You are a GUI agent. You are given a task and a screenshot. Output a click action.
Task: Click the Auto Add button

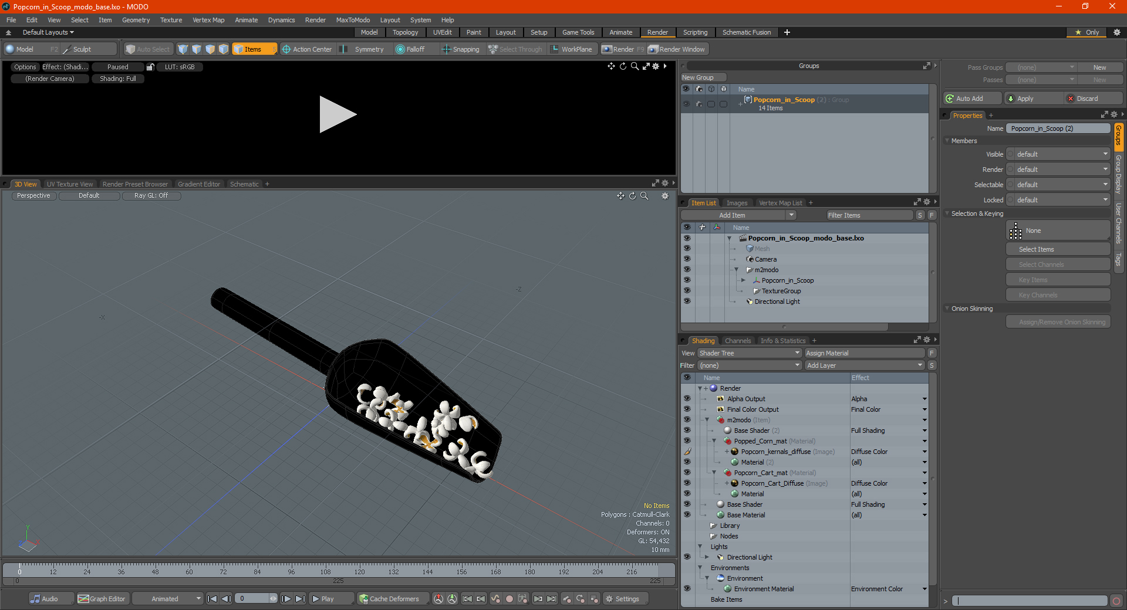[x=972, y=99]
